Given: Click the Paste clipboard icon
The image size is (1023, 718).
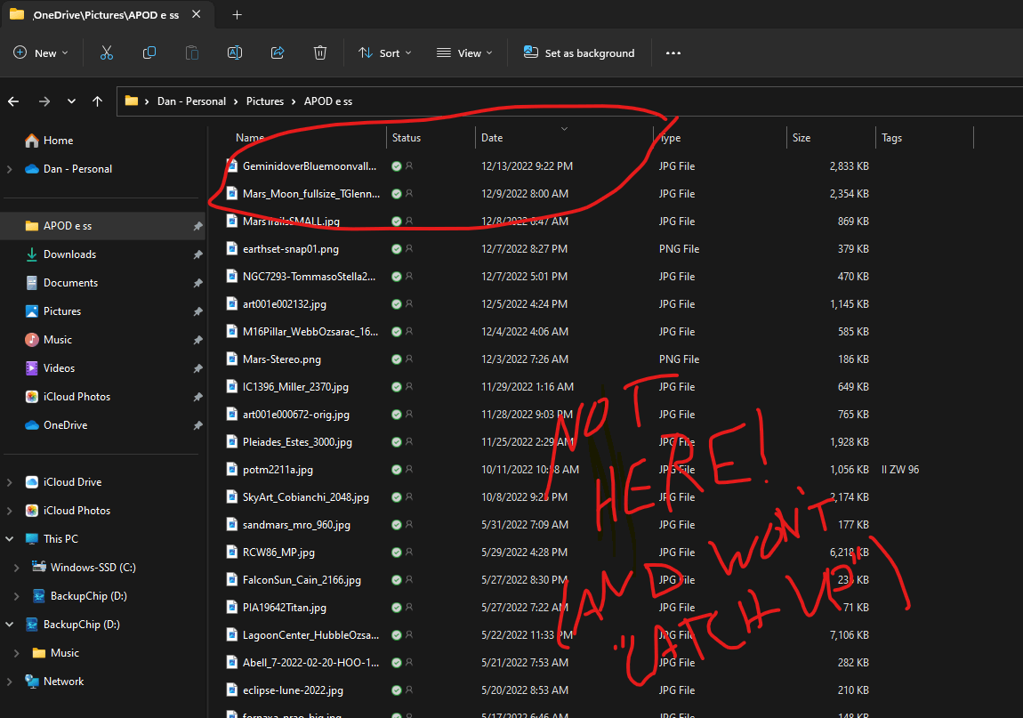Looking at the screenshot, I should tap(192, 52).
